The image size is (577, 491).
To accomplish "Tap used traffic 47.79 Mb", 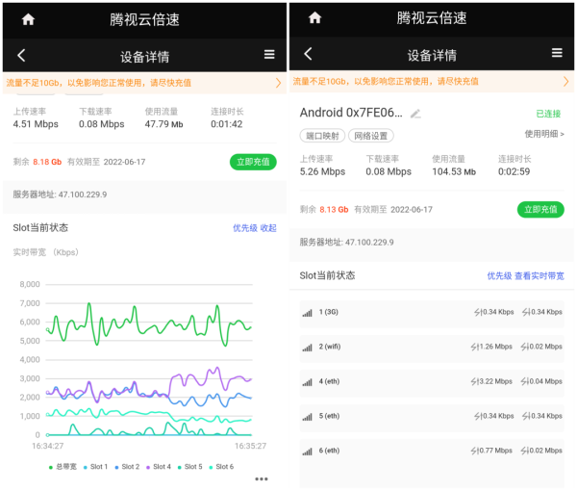I will 163,124.
